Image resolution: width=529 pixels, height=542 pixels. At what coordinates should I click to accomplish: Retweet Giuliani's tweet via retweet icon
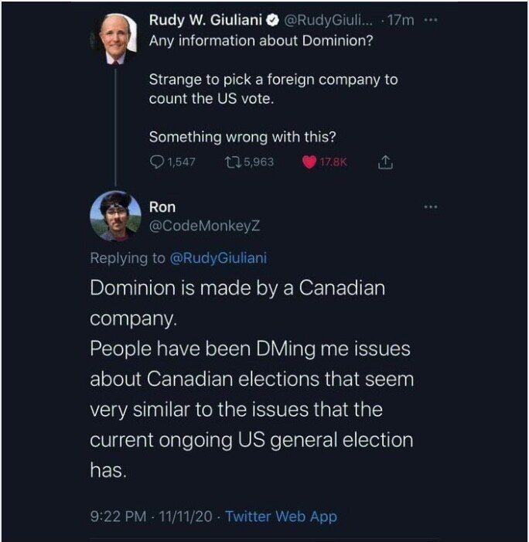click(x=230, y=162)
